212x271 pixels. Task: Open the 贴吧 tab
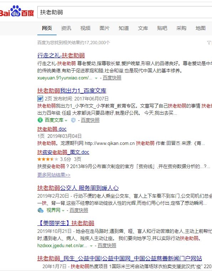(162, 28)
